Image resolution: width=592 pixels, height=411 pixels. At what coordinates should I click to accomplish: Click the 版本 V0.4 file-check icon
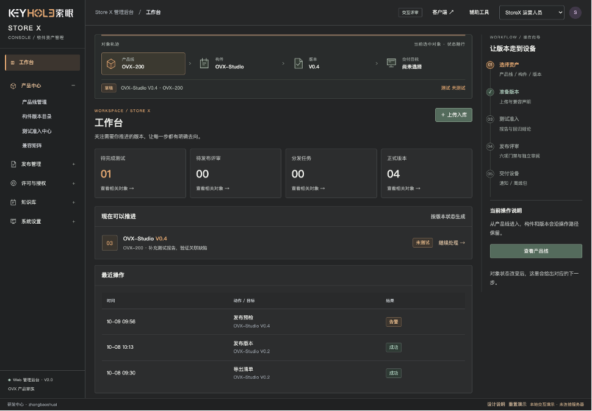pos(298,63)
